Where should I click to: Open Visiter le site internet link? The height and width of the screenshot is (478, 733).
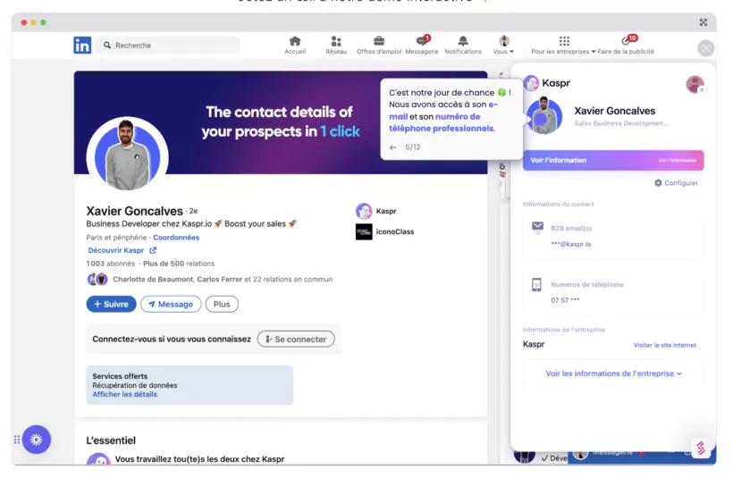click(x=665, y=345)
